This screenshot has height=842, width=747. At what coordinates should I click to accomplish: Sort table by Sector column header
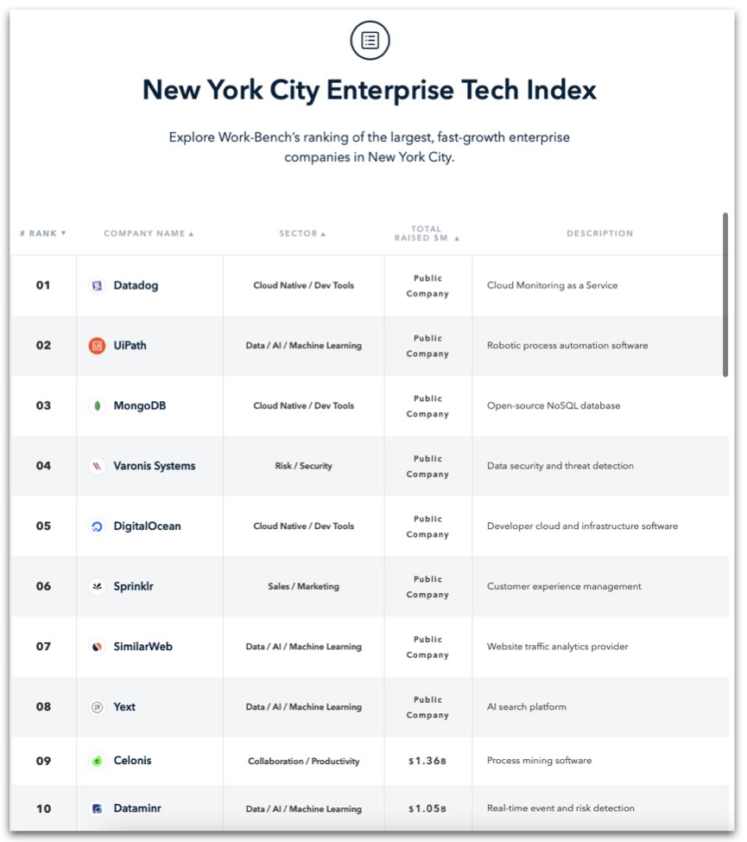coord(302,233)
